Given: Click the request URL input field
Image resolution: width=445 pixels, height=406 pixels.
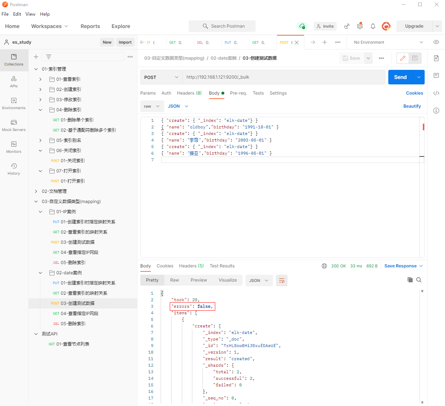Looking at the screenshot, I should [x=284, y=77].
